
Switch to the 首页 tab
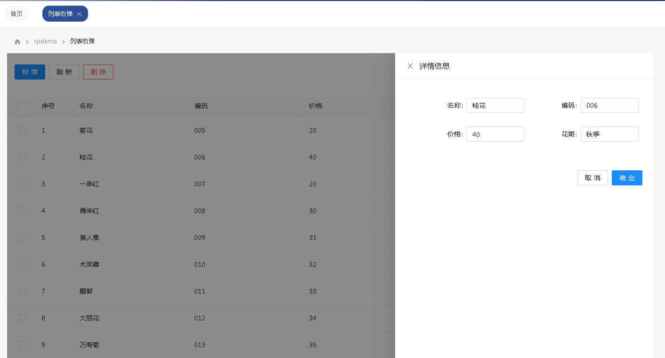click(x=16, y=14)
